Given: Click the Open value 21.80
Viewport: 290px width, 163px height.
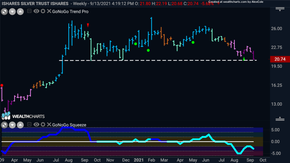Looking at the screenshot, I should (x=145, y=3).
